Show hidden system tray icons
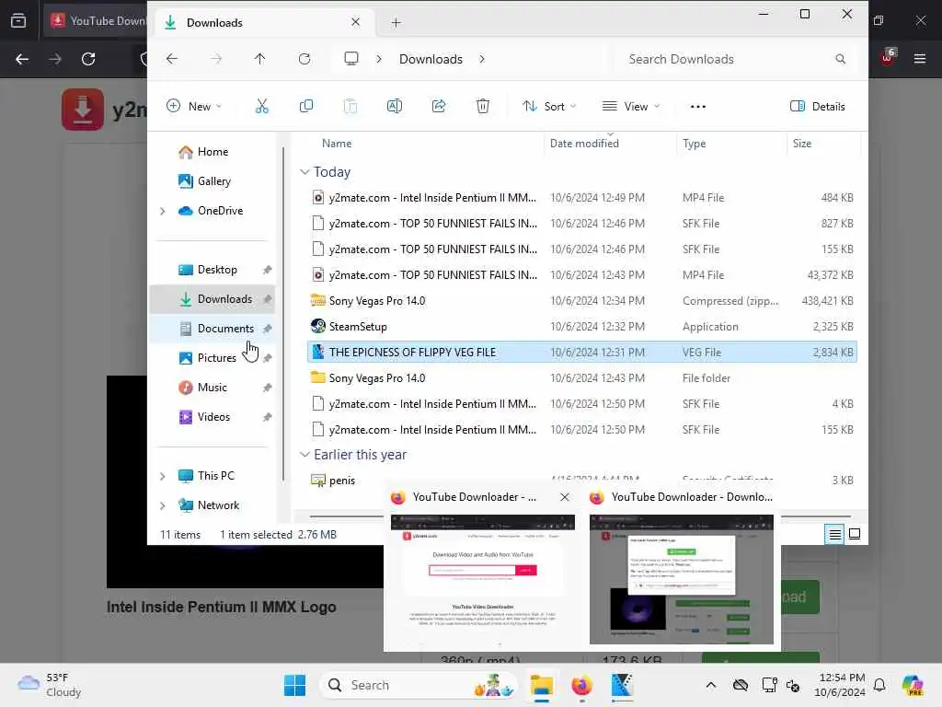 [x=711, y=685]
